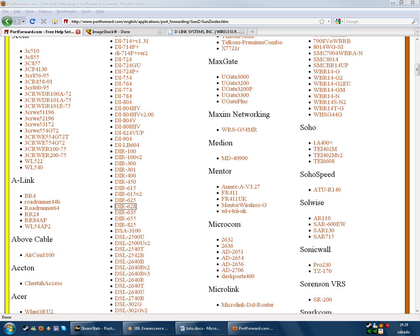
Task: Open the History menu
Action: pos(45,11)
